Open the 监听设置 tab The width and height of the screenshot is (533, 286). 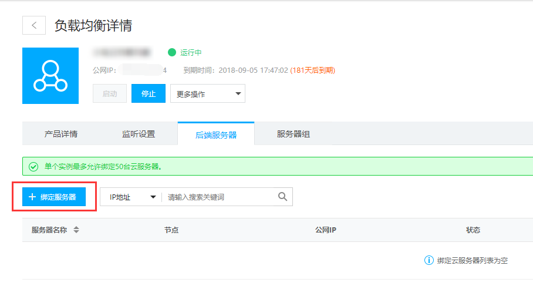point(139,134)
